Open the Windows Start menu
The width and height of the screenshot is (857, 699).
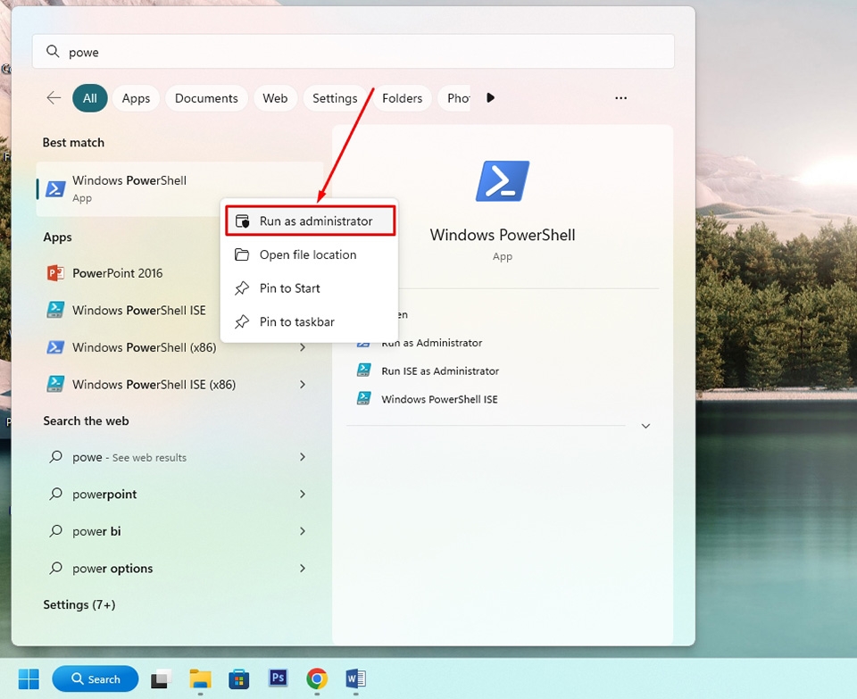click(x=29, y=678)
